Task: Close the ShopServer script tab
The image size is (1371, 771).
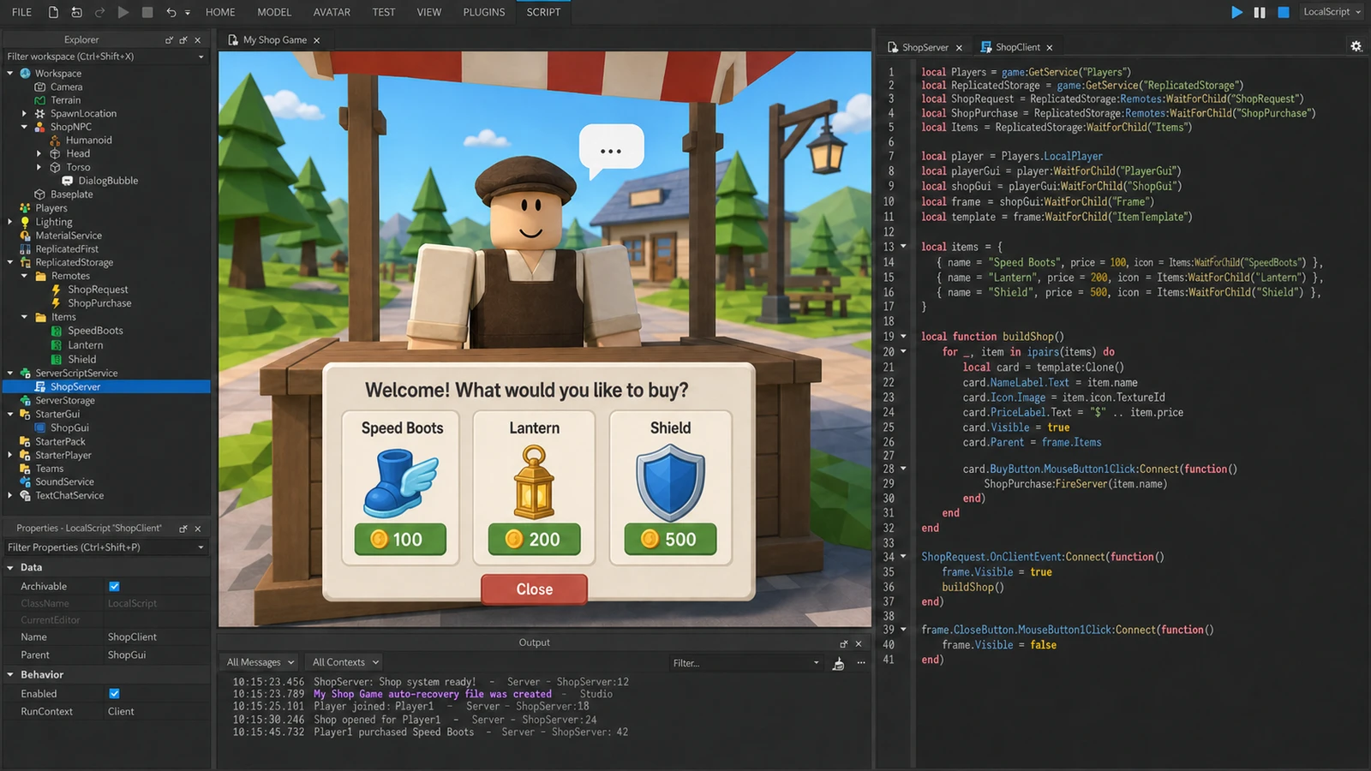Action: pyautogui.click(x=959, y=48)
